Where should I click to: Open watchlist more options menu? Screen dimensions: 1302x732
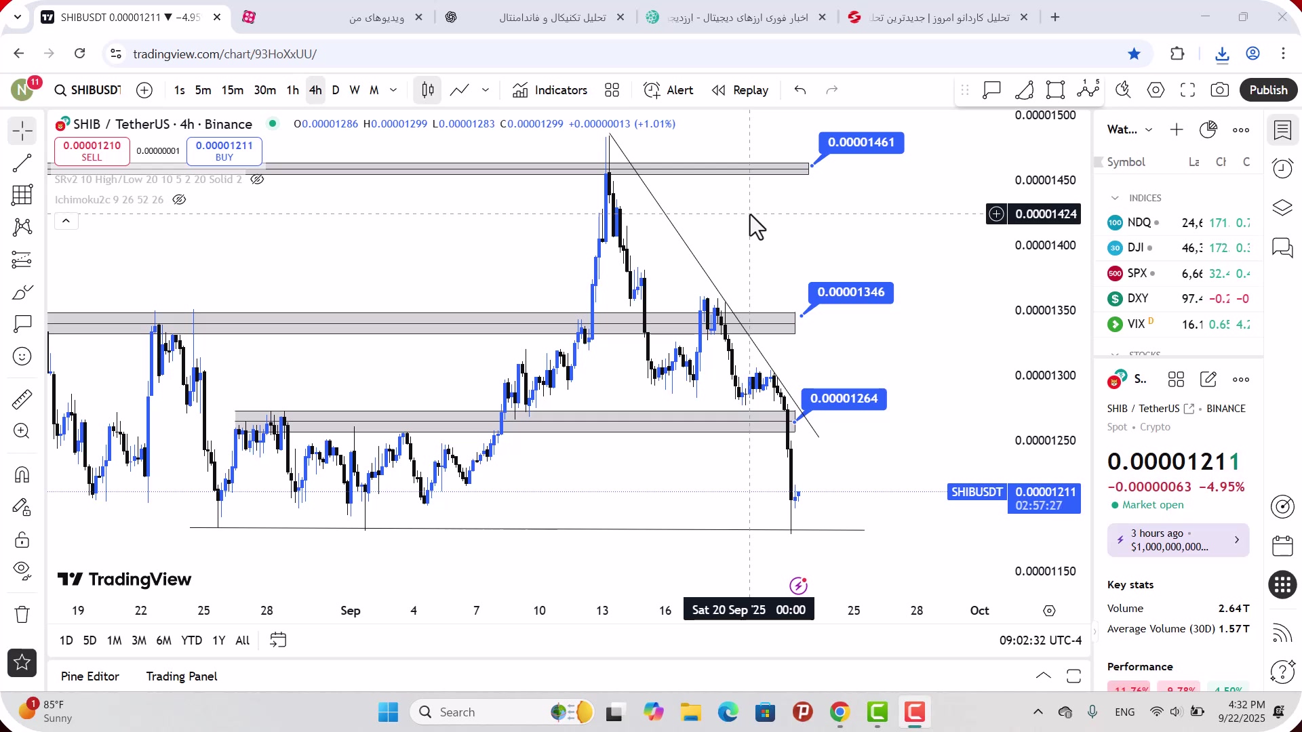pyautogui.click(x=1241, y=130)
